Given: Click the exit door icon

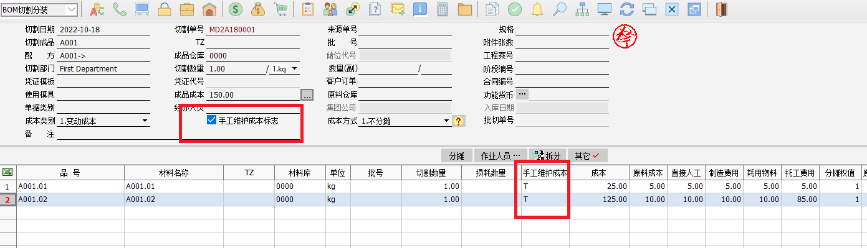Looking at the screenshot, I should [722, 9].
